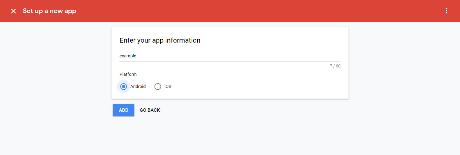This screenshot has width=460, height=155.
Task: Add the app with the ADD button
Action: pyautogui.click(x=124, y=110)
